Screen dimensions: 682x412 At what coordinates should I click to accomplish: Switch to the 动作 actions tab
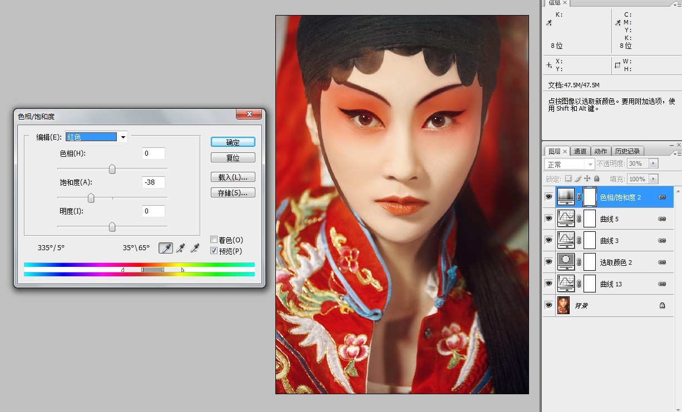[601, 151]
